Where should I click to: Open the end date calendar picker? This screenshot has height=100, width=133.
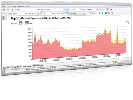tap(66, 13)
